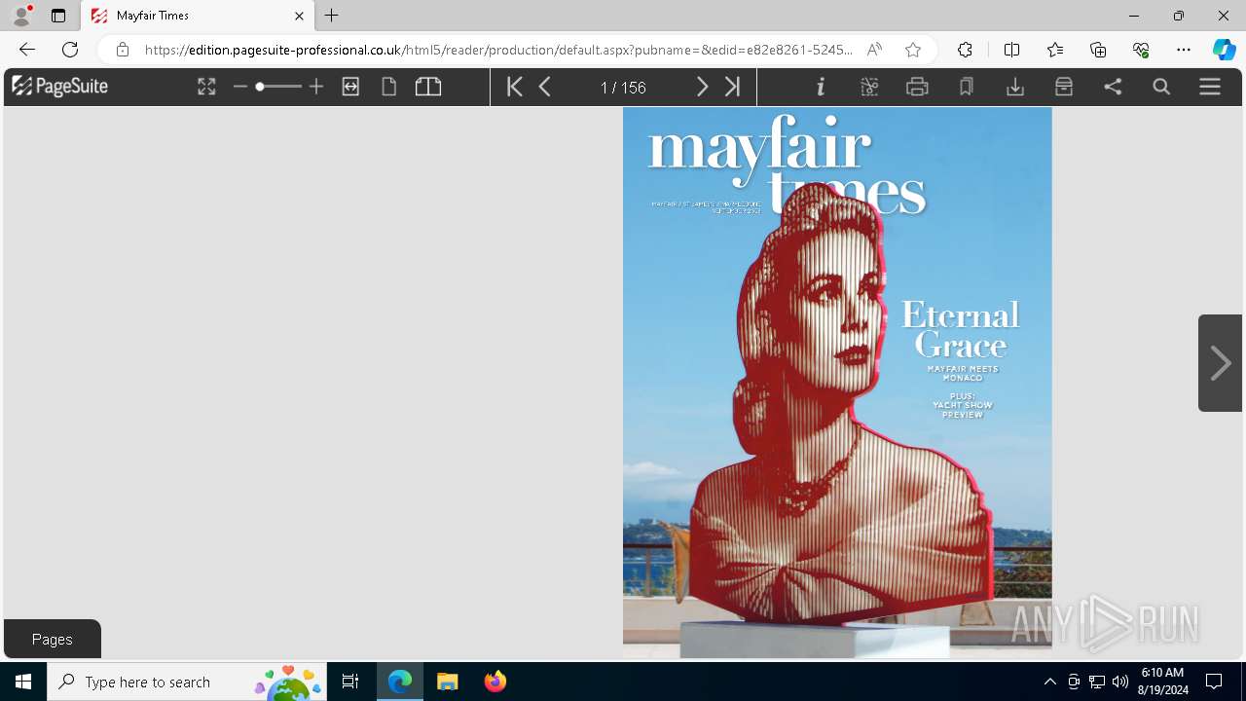Open Browser essentials
The image size is (1246, 701).
point(1141,50)
